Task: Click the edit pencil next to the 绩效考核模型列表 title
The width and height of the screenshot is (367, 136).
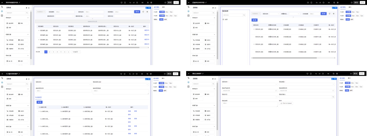Action: point(19,2)
